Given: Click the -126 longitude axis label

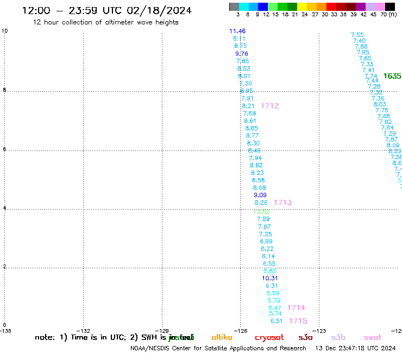Looking at the screenshot, I should tap(241, 331).
